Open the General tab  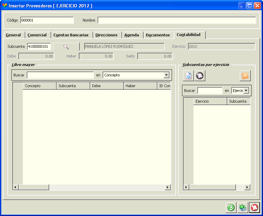click(14, 35)
